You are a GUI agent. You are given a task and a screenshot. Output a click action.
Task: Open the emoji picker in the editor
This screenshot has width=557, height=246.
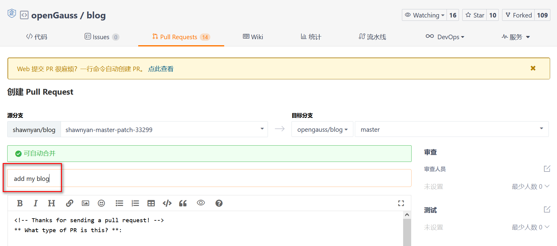[101, 203]
